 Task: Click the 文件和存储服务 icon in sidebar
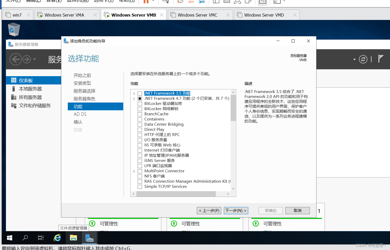pyautogui.click(x=14, y=105)
